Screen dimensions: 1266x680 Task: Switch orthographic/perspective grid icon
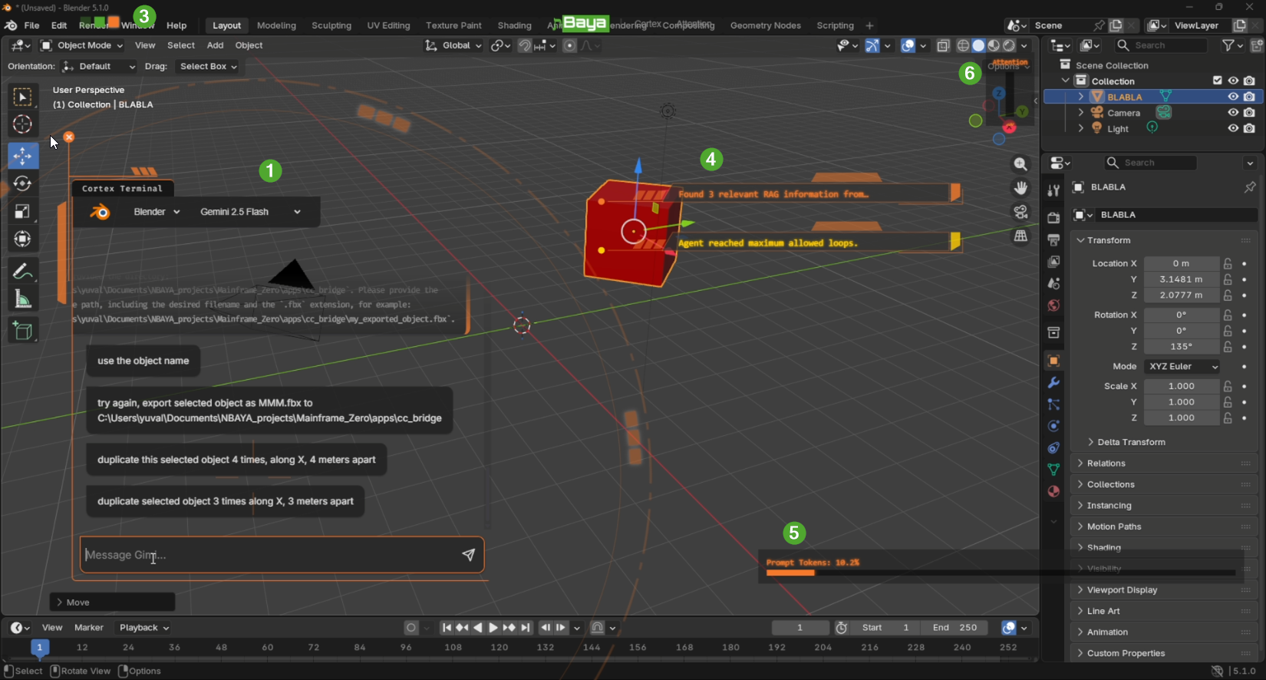click(x=1020, y=236)
